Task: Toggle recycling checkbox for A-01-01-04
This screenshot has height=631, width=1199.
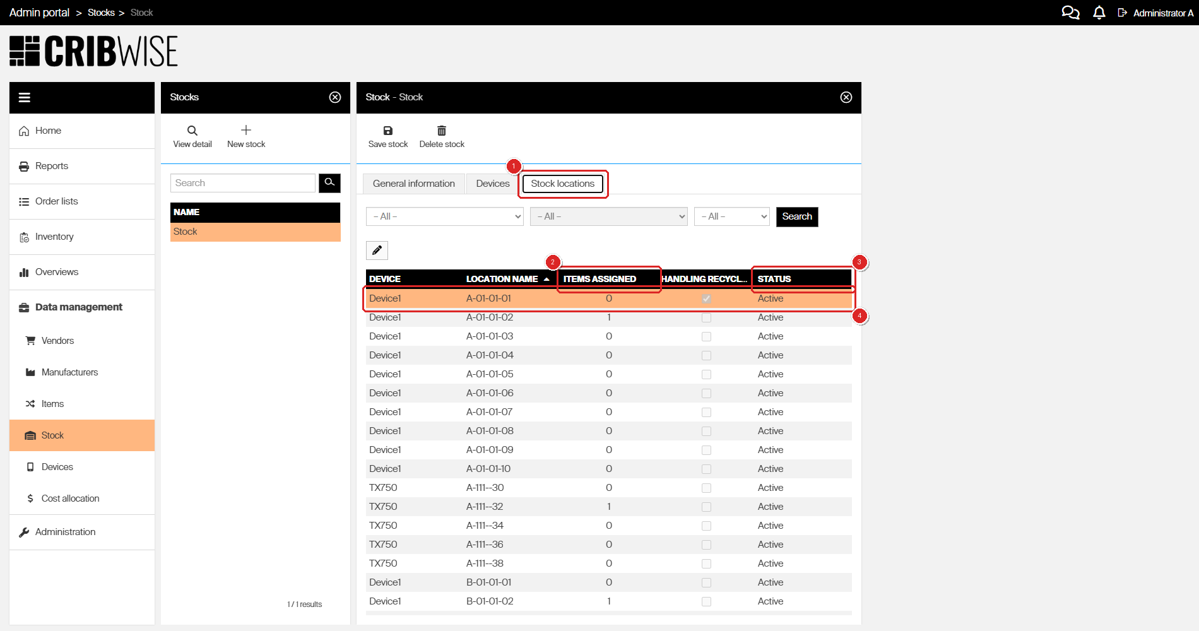Action: coord(706,355)
